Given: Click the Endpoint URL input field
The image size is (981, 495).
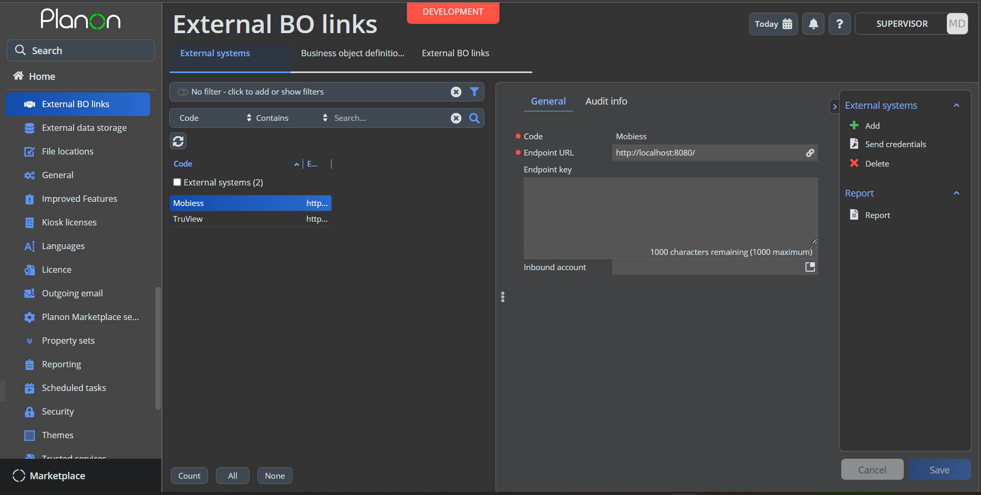Looking at the screenshot, I should tap(715, 153).
